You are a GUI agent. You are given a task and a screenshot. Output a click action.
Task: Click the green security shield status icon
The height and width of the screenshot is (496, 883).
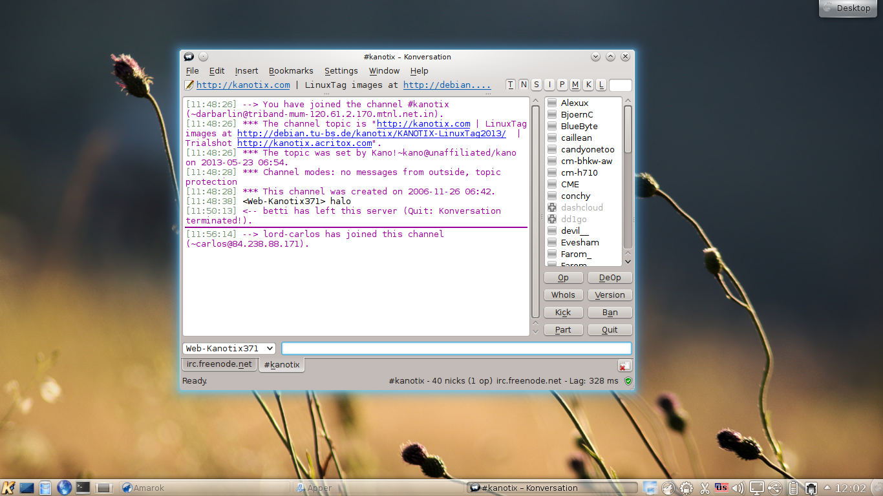[628, 381]
